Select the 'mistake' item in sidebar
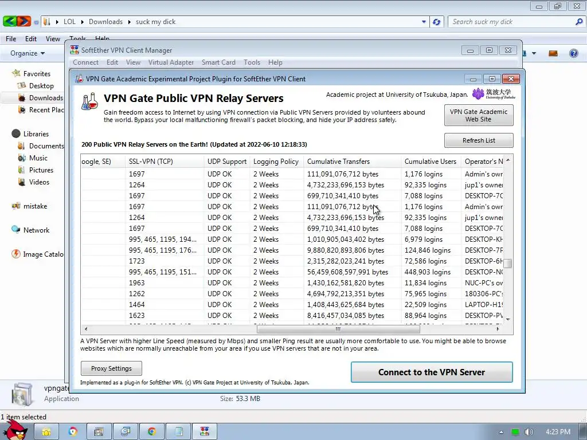587x440 pixels. click(x=29, y=206)
